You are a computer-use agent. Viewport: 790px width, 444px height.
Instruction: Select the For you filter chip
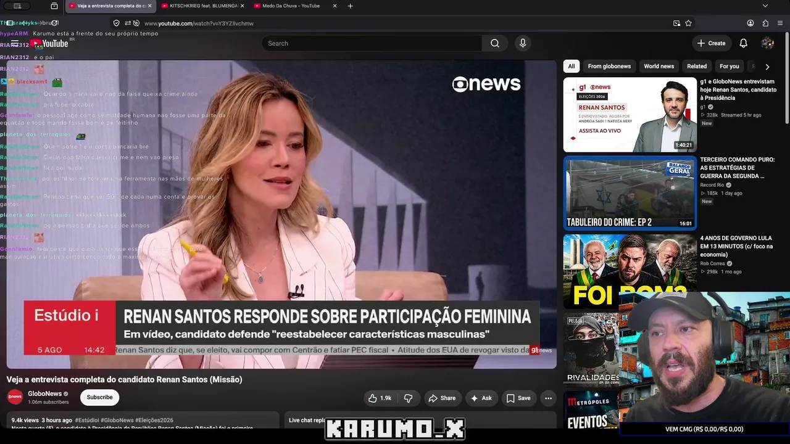pyautogui.click(x=729, y=67)
